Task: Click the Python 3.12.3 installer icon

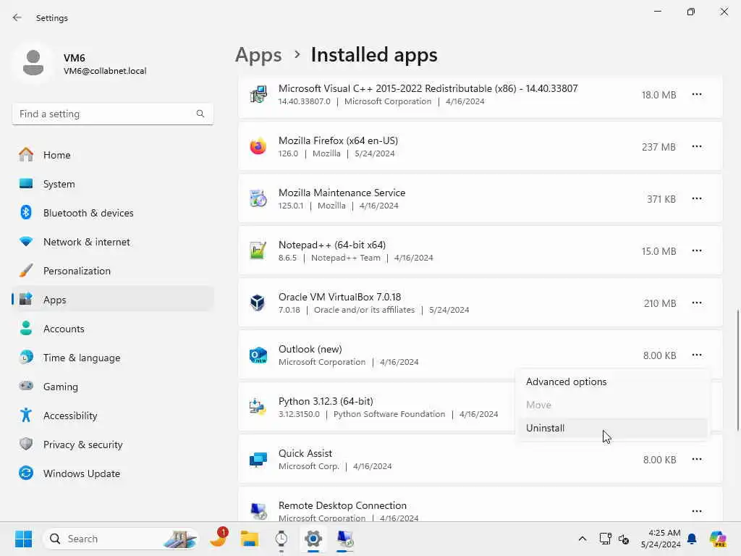Action: pos(258,407)
